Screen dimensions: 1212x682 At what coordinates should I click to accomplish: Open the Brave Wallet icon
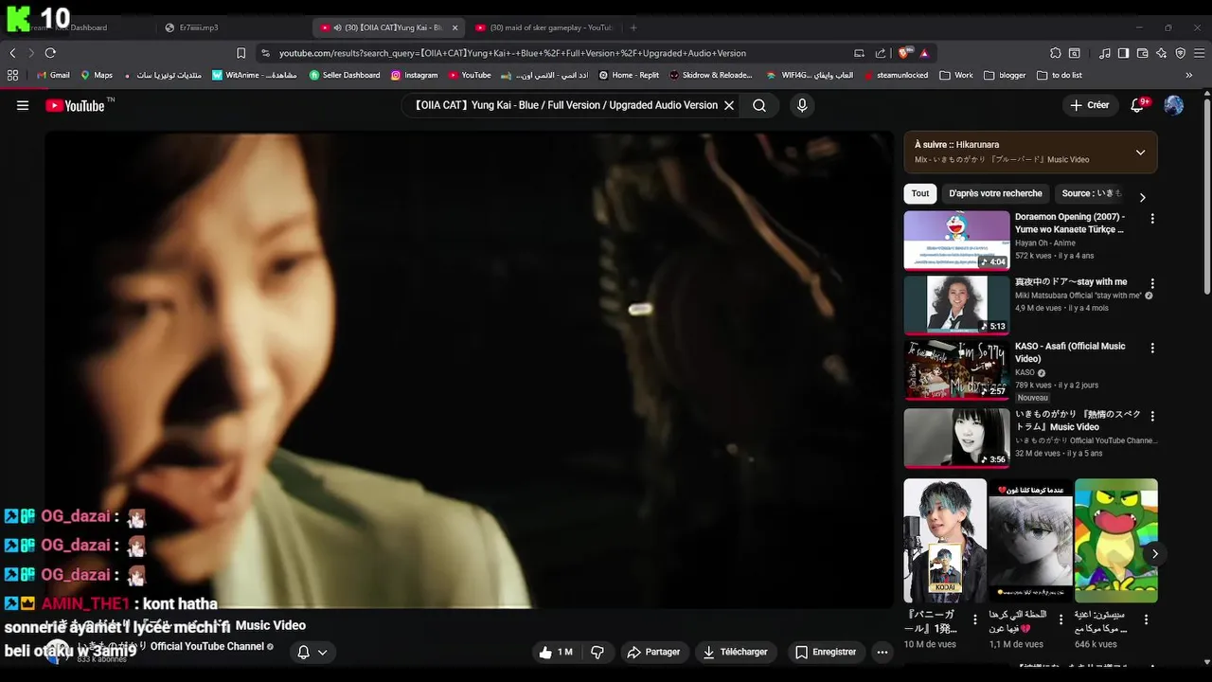1142,53
